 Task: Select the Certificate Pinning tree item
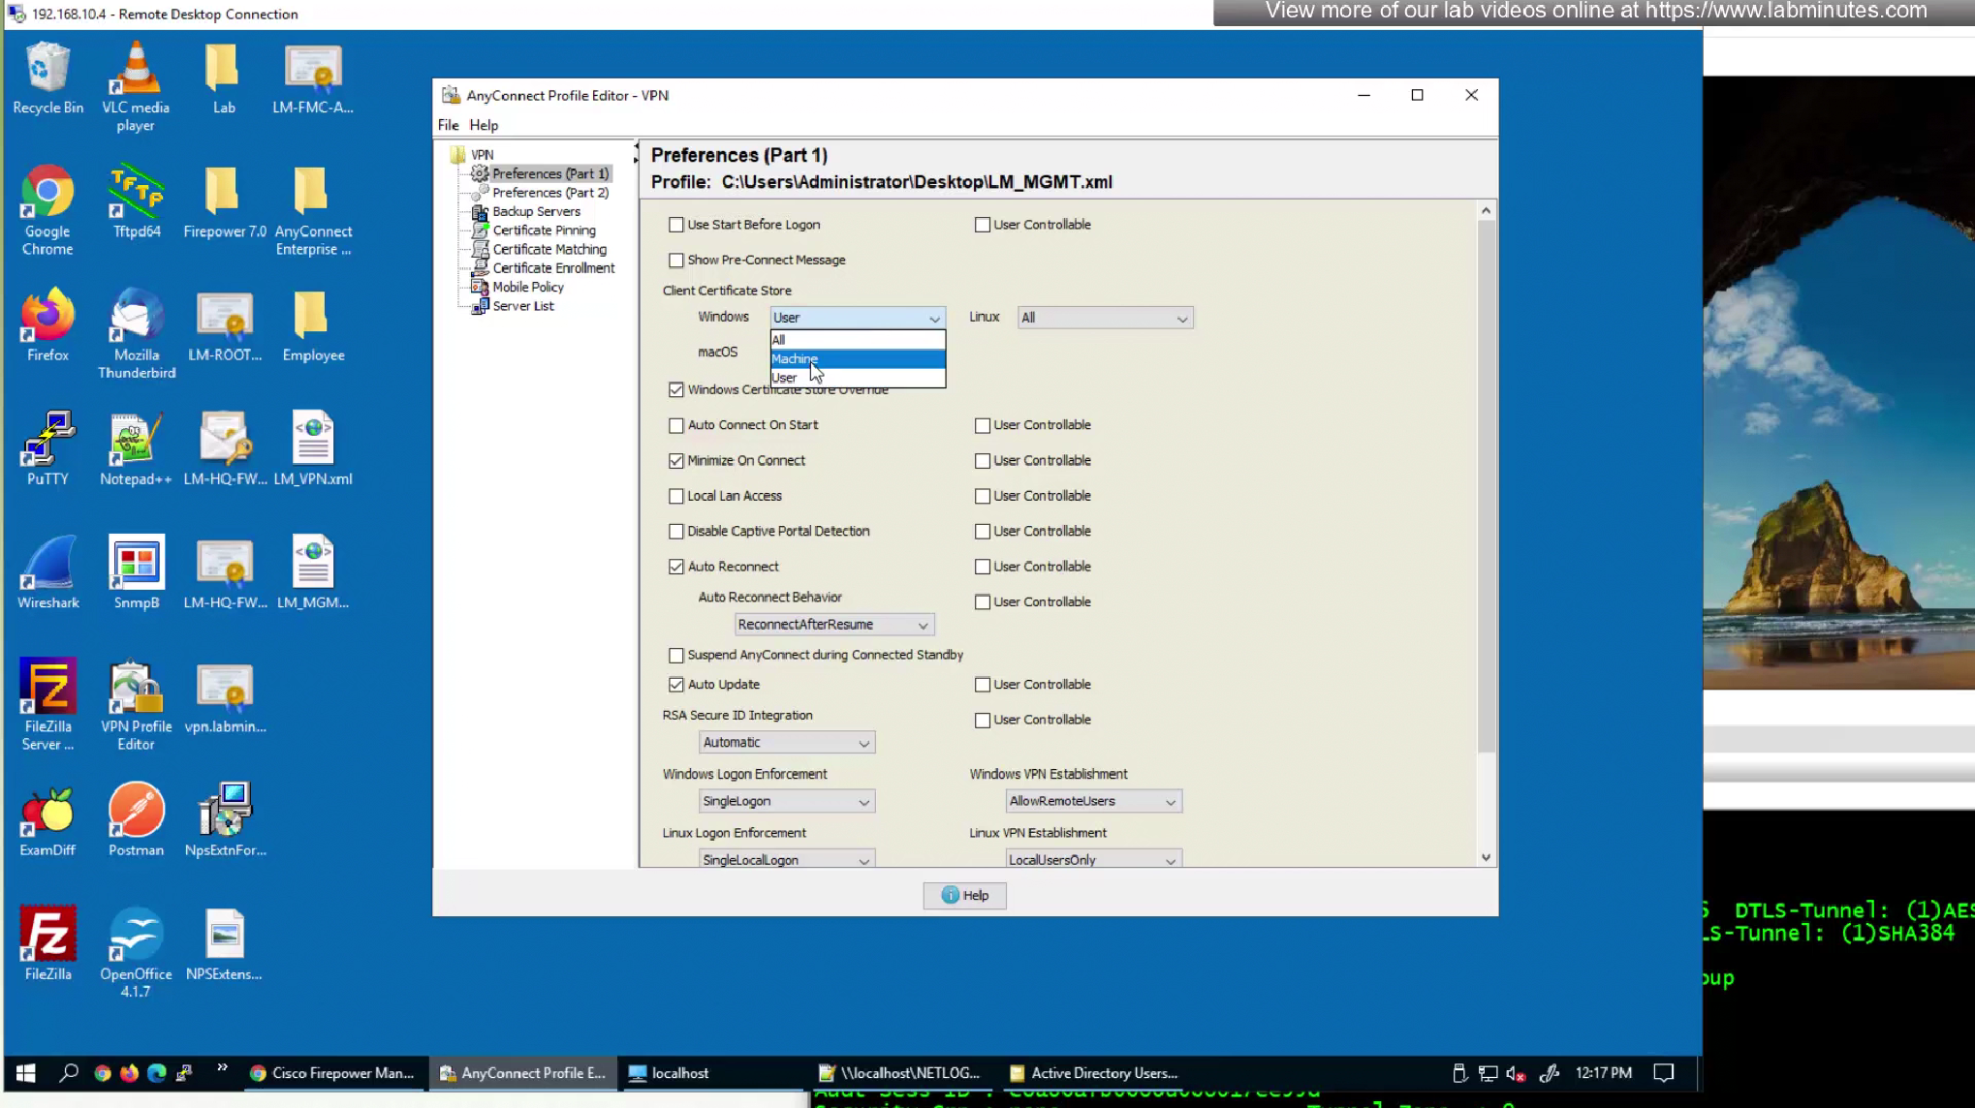coord(544,231)
